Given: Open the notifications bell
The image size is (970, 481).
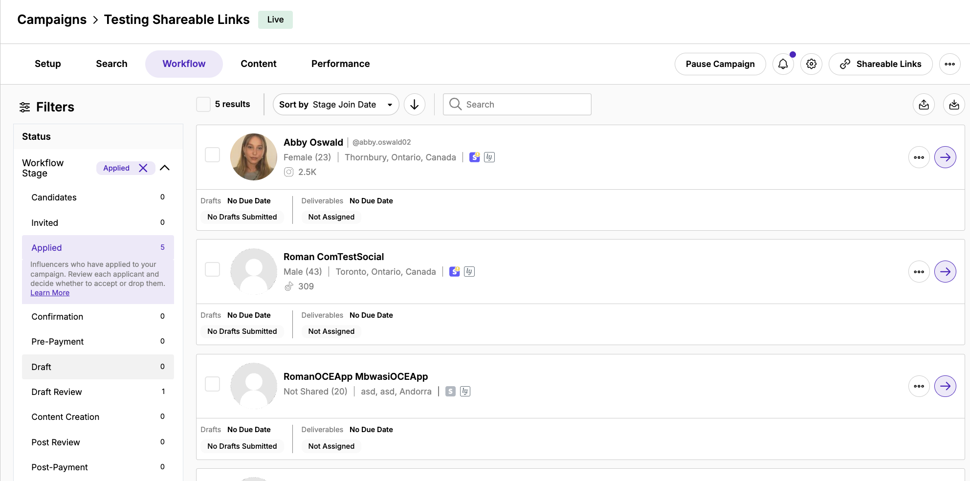Looking at the screenshot, I should pyautogui.click(x=783, y=64).
